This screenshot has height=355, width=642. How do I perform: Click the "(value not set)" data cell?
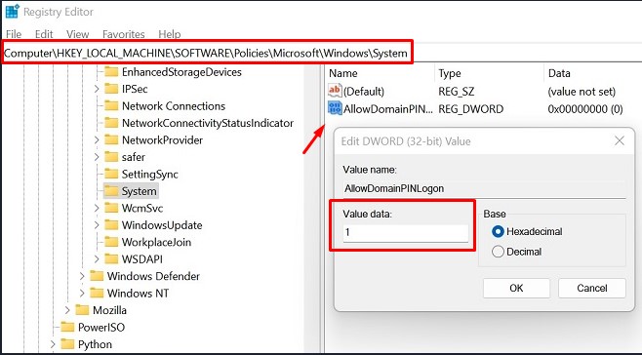point(582,92)
